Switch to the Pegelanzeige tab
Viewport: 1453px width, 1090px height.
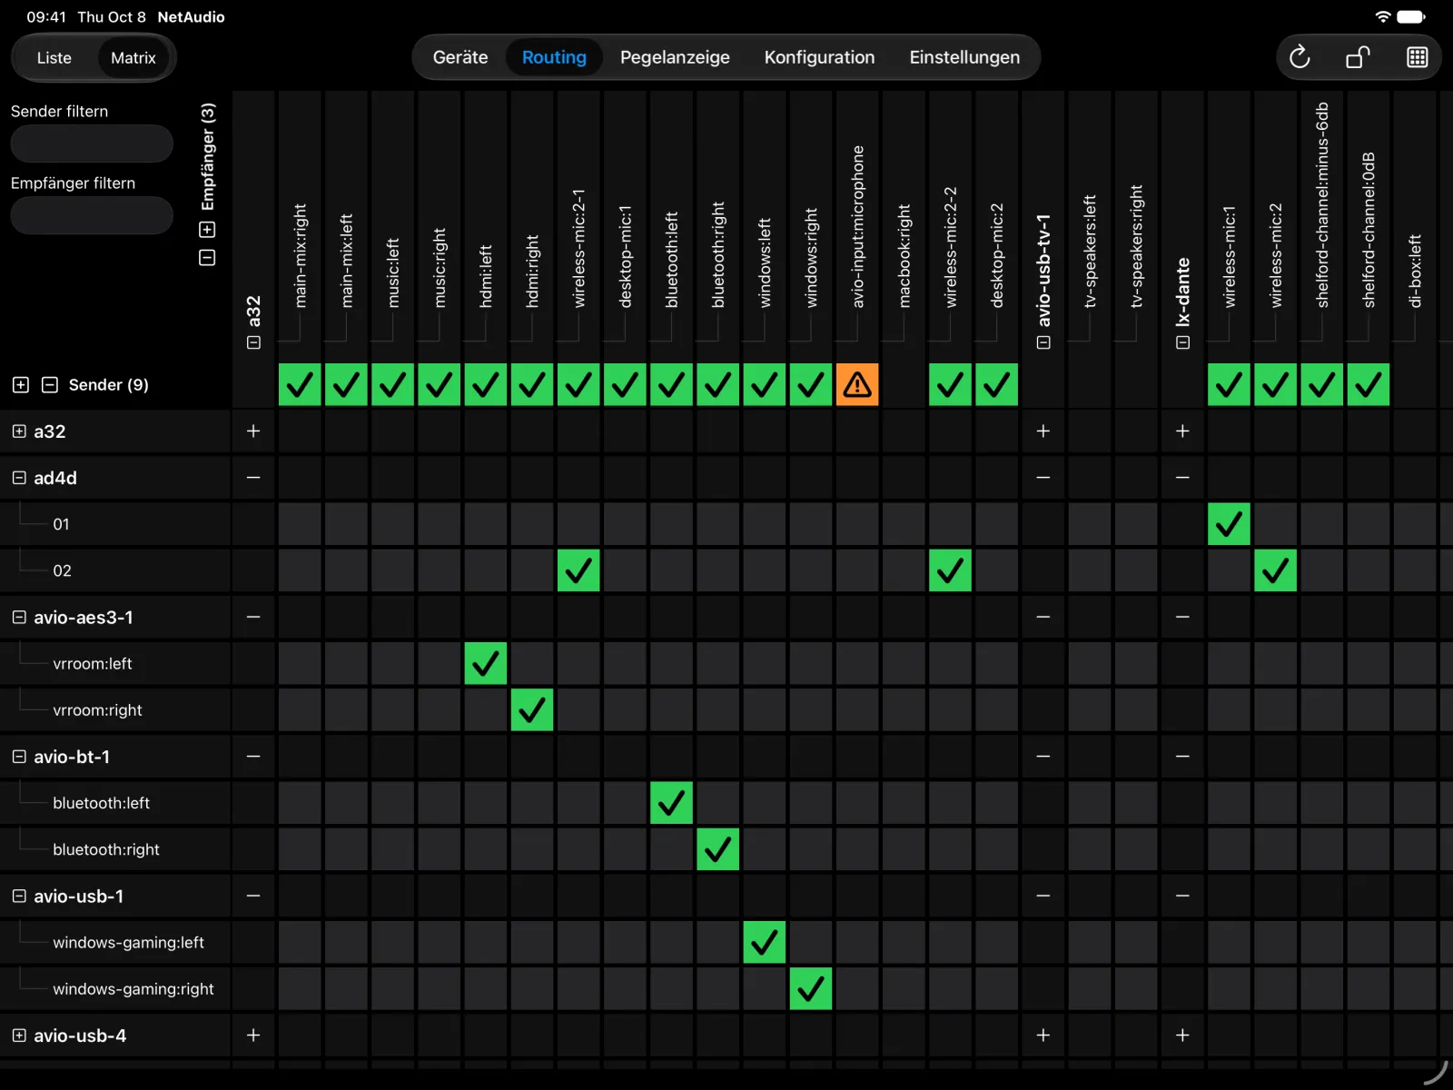[675, 57]
